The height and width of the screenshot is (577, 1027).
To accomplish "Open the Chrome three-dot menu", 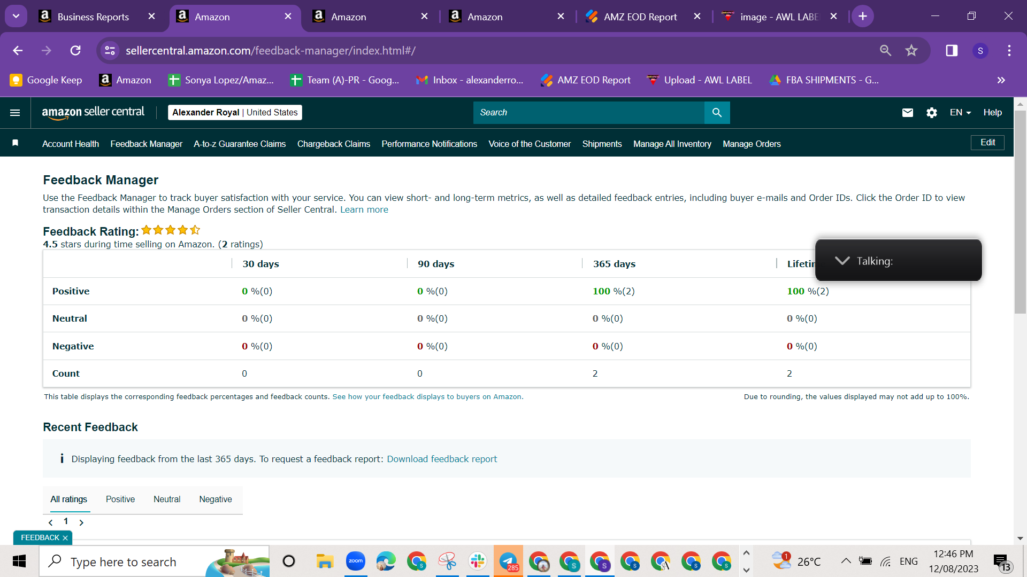I will pyautogui.click(x=1009, y=50).
